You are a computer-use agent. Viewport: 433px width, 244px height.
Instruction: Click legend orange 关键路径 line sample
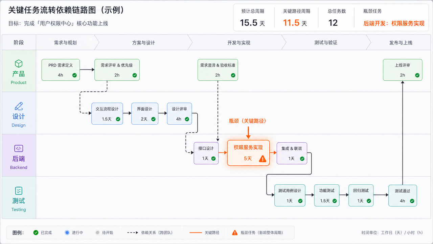coord(196,232)
